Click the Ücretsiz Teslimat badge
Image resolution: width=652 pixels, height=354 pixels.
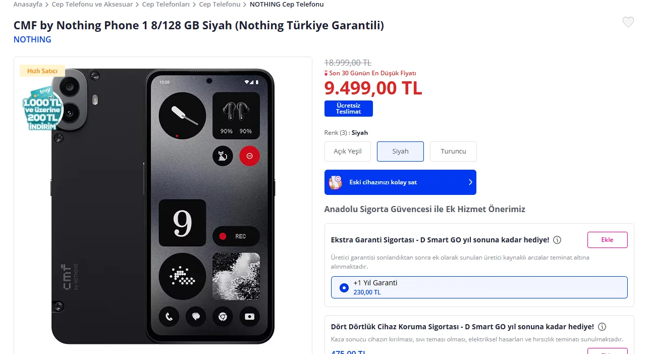click(x=349, y=109)
